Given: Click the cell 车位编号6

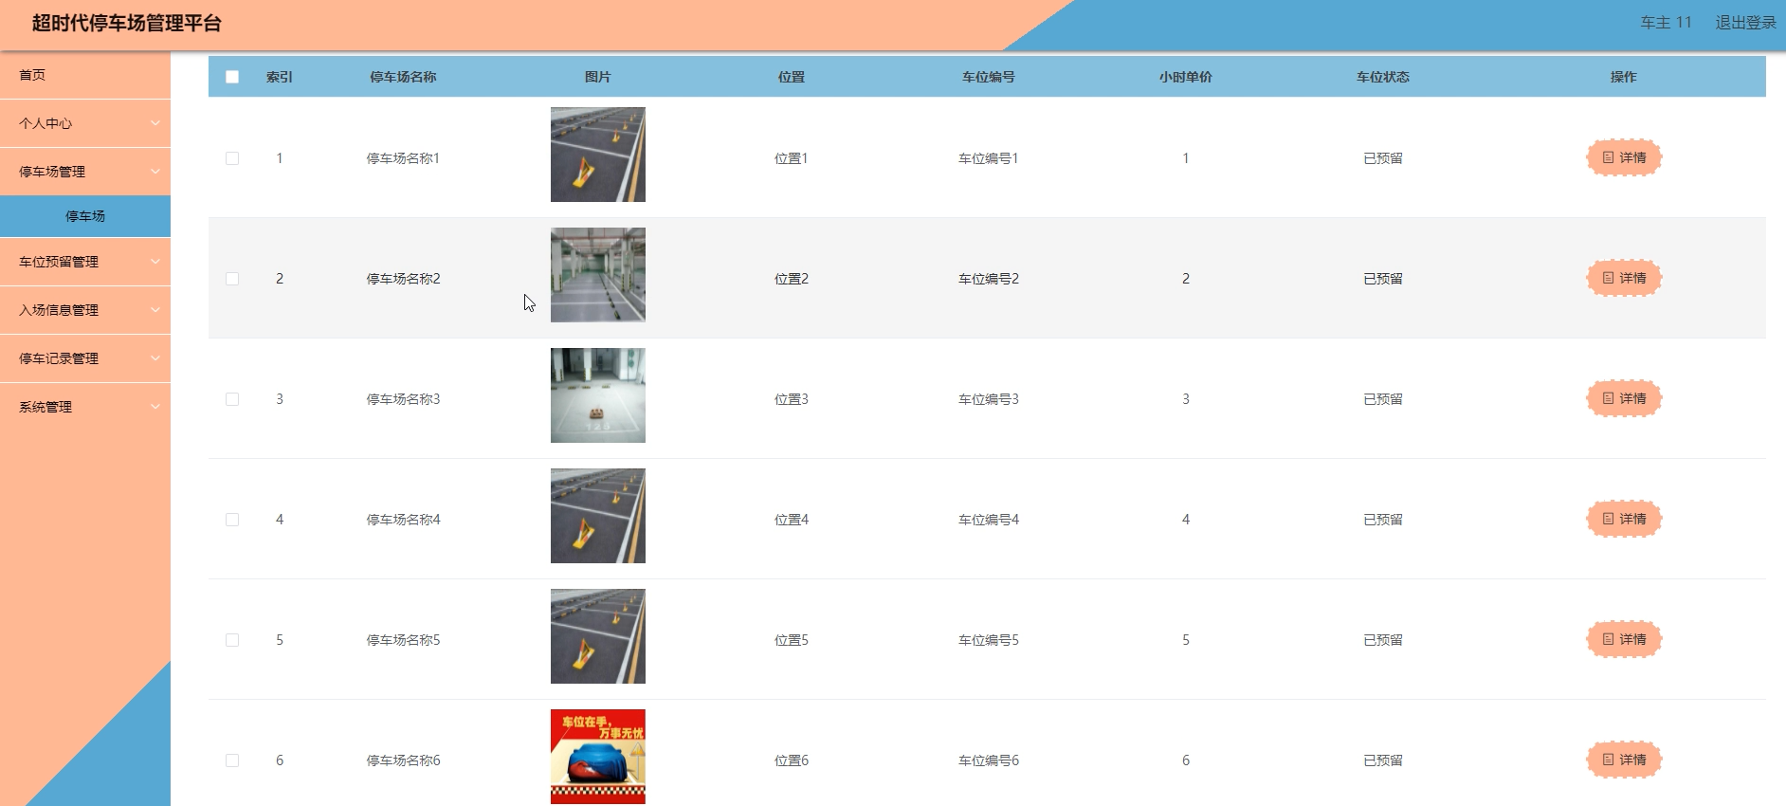Looking at the screenshot, I should 989,760.
